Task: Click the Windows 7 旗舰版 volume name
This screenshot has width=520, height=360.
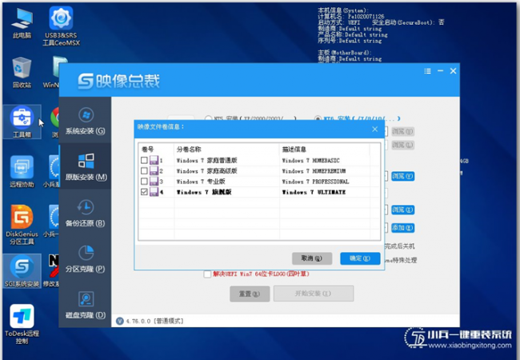Action: point(204,192)
